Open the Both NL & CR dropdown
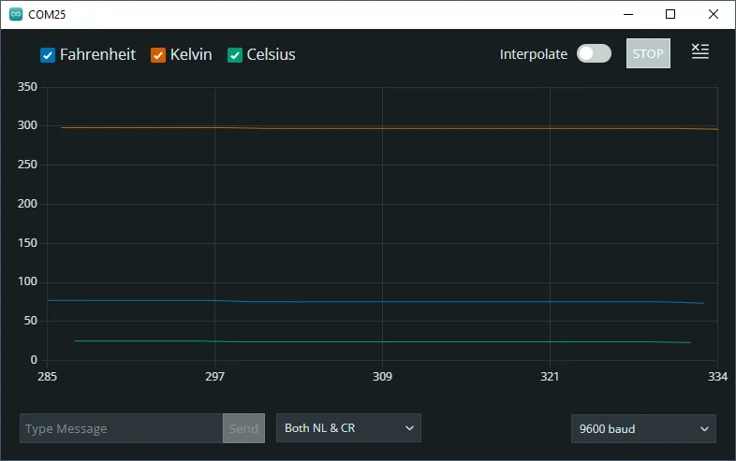The image size is (736, 461). tap(348, 428)
